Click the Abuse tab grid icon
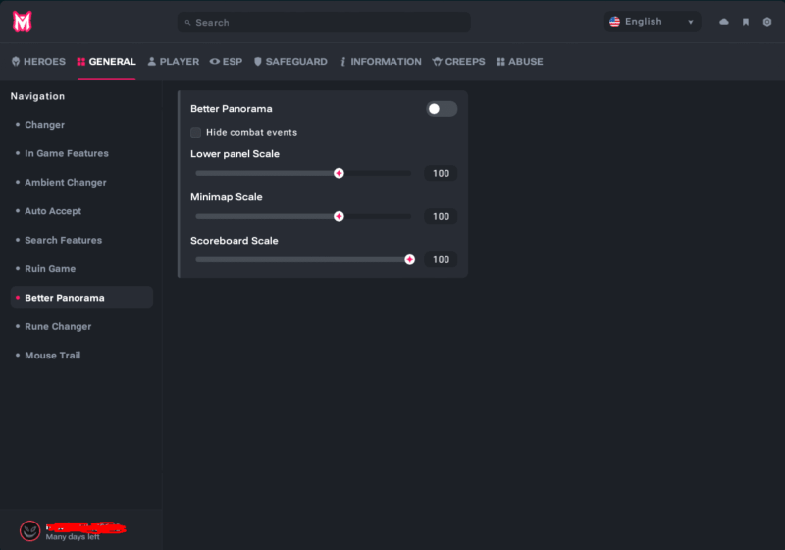785x550 pixels. [x=500, y=62]
